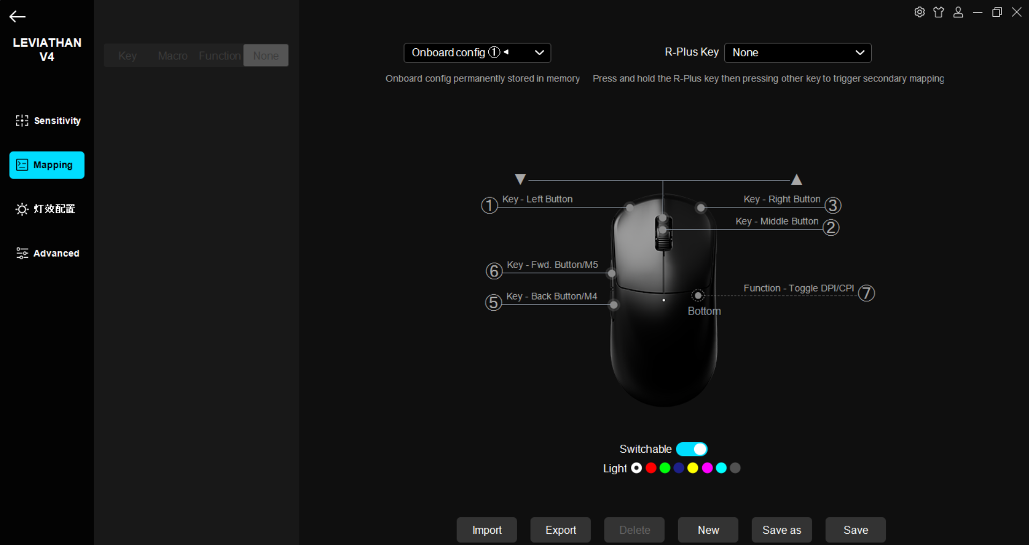Switch to the Macro tab

click(x=173, y=56)
